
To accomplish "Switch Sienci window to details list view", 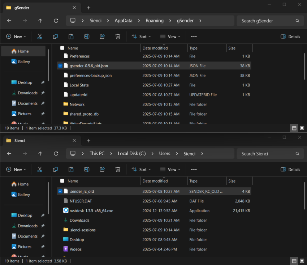I will pos(294,261).
